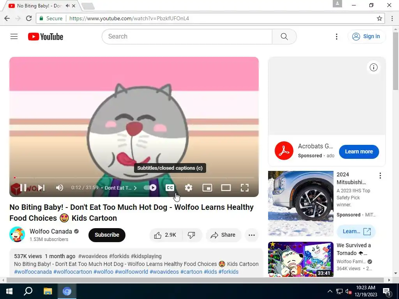The height and width of the screenshot is (299, 399).
Task: Select Chrome in the taskbar
Action: point(67,291)
